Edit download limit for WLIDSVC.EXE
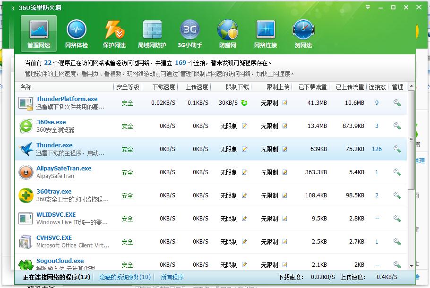The width and height of the screenshot is (430, 288). [x=244, y=219]
